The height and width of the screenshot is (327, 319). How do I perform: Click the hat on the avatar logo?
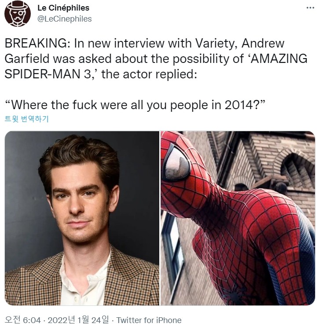pyautogui.click(x=18, y=6)
